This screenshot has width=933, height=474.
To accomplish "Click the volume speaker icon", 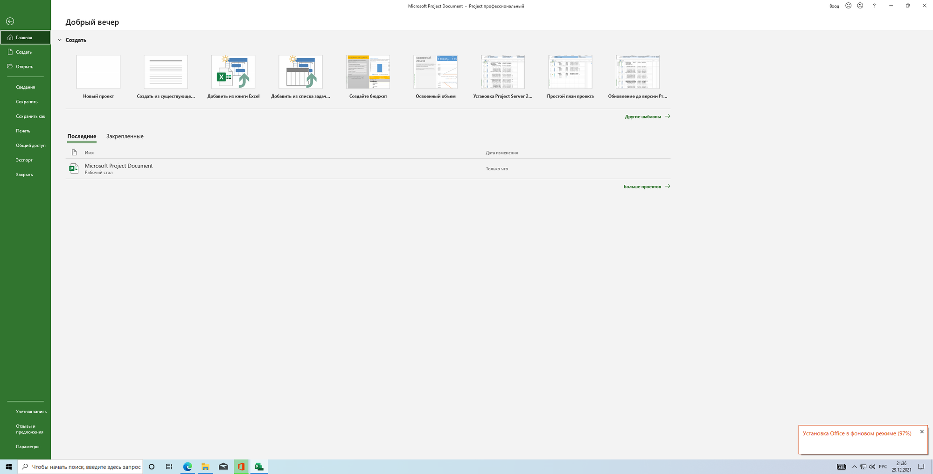I will tap(872, 467).
